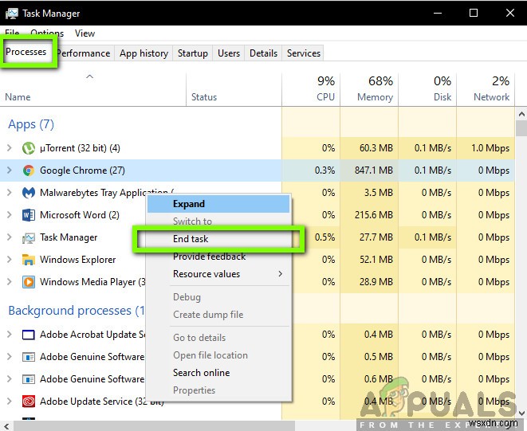Expand the Google Chrome process group
This screenshot has height=431, width=527.
pos(10,170)
